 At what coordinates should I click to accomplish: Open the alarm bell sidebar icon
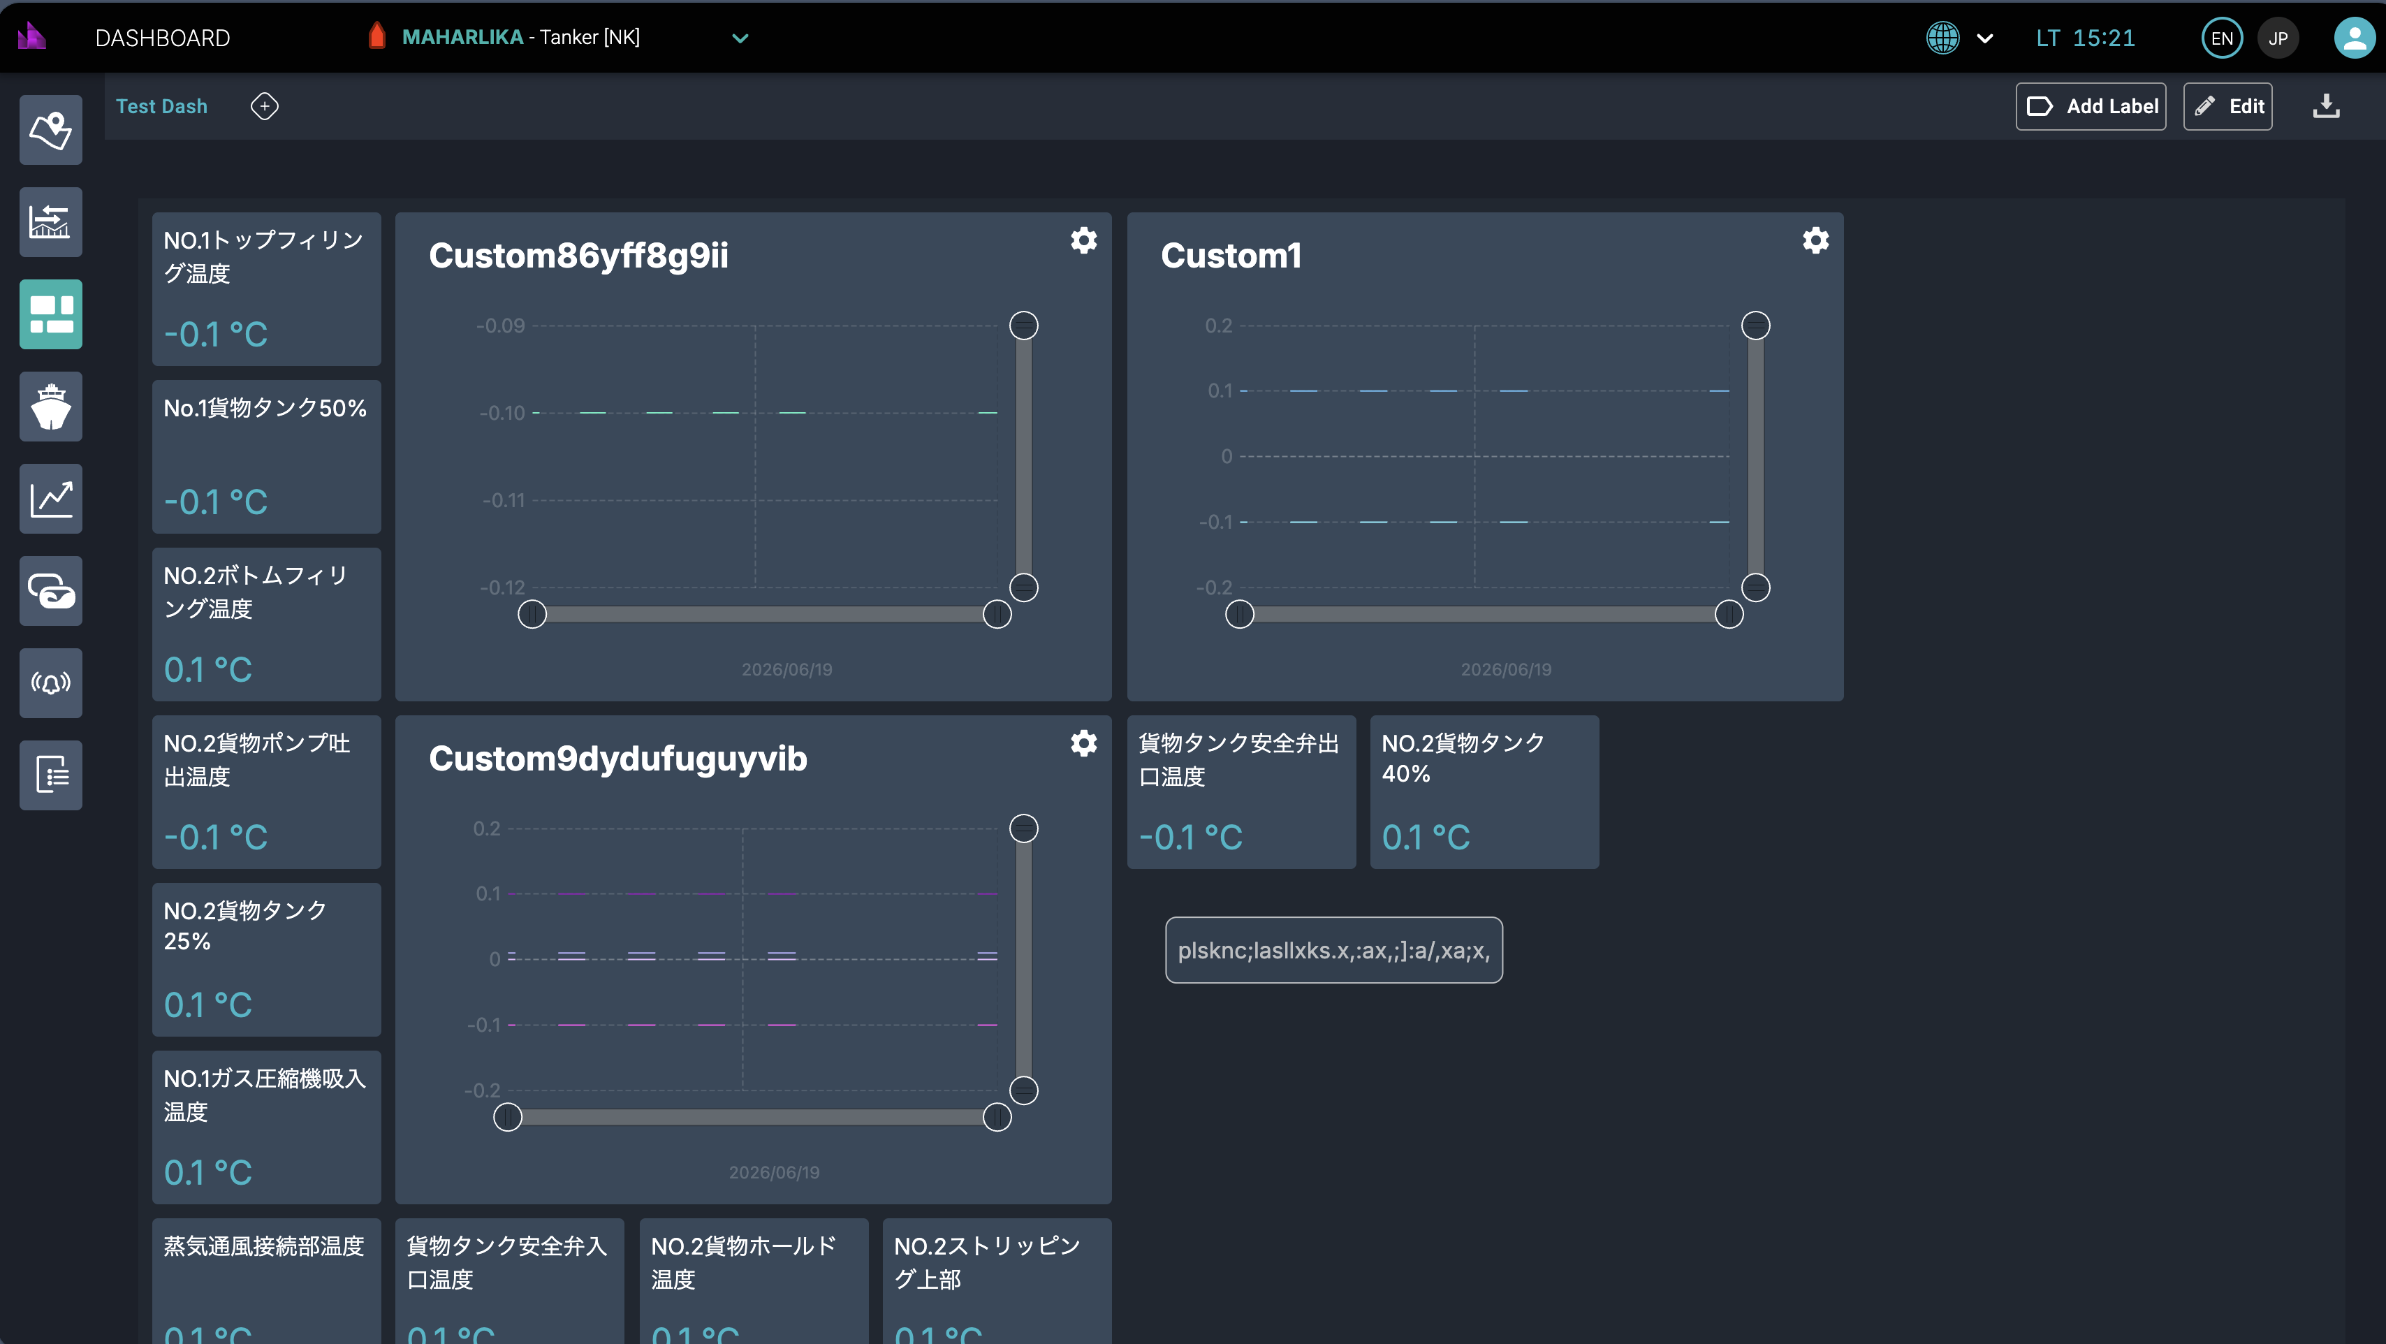51,682
